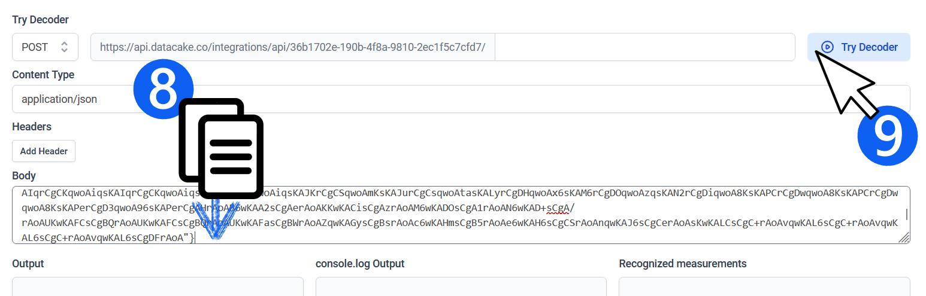Run the decoder with Try Decoder button
The height and width of the screenshot is (296, 926).
[859, 47]
